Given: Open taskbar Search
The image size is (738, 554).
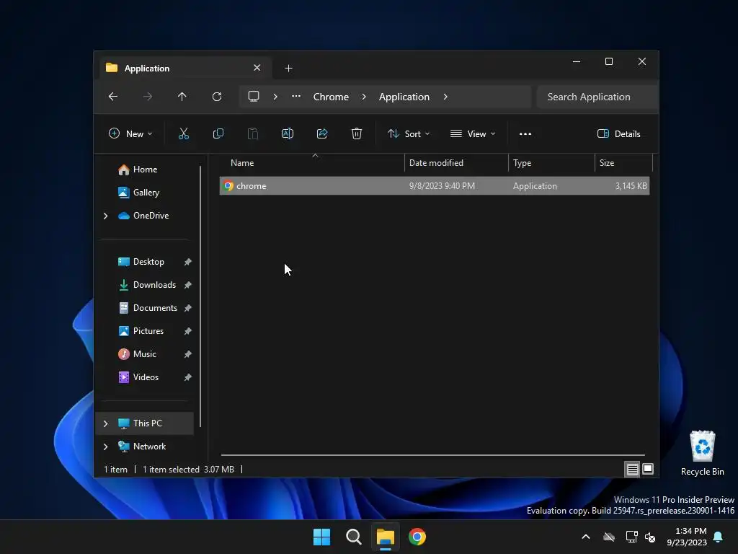Looking at the screenshot, I should click(353, 537).
